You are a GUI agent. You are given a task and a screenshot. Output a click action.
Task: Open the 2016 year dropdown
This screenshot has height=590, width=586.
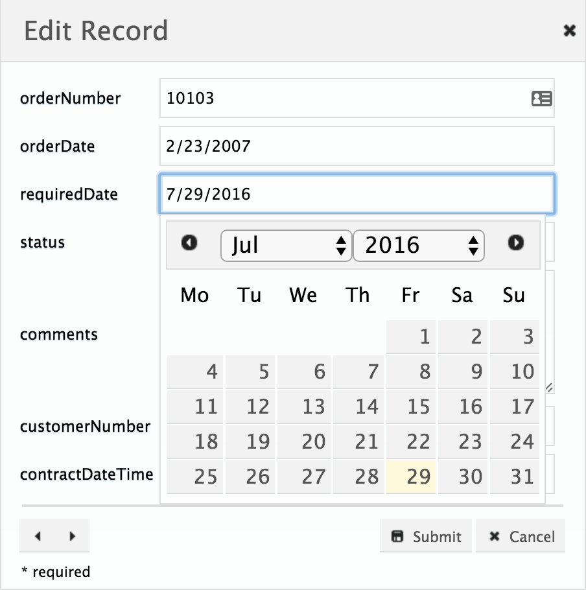click(419, 246)
